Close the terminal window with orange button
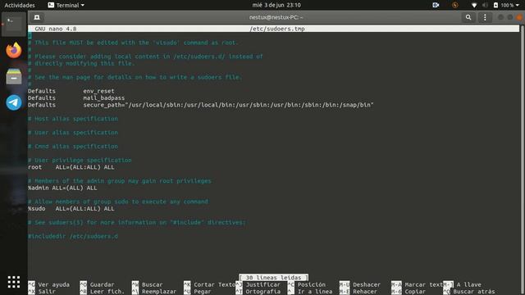Image resolution: width=525 pixels, height=295 pixels. (x=519, y=17)
